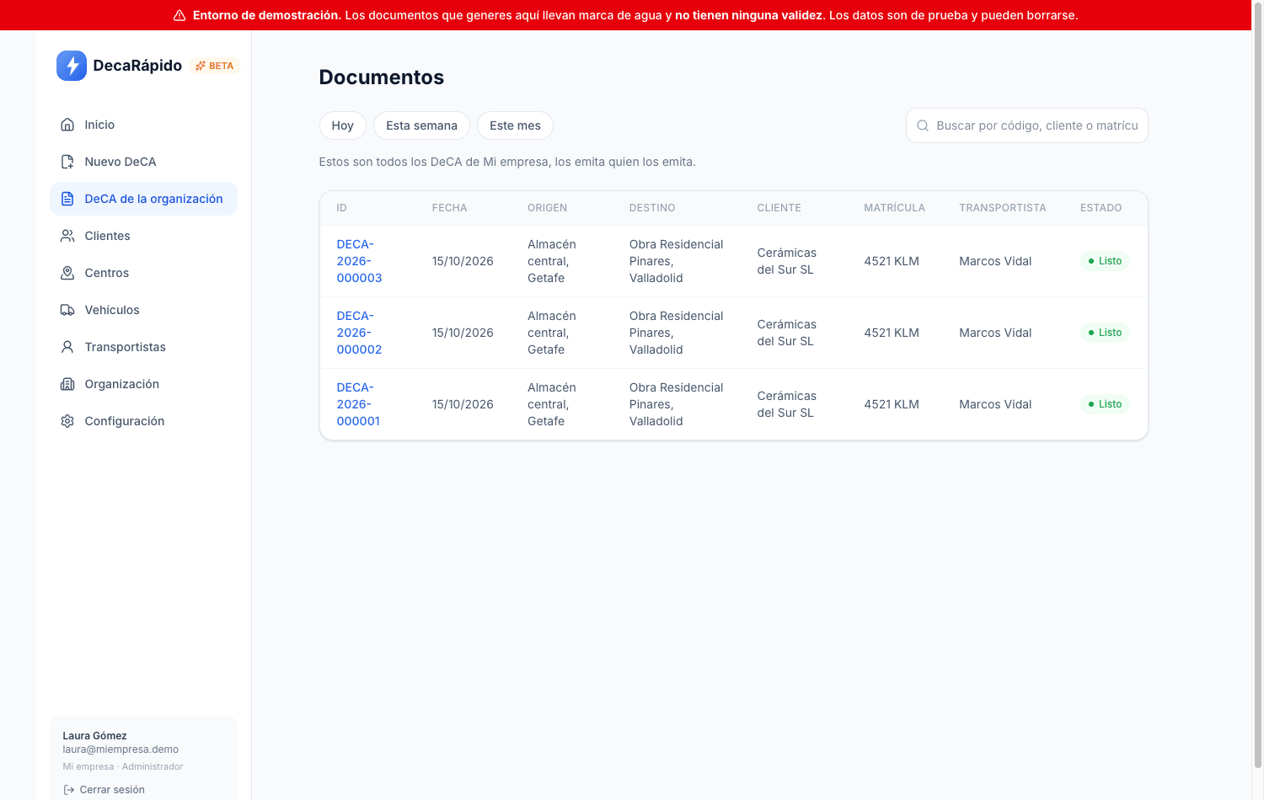Open Configuración from the sidebar
Screen dimensions: 1264x800
[x=143, y=421]
